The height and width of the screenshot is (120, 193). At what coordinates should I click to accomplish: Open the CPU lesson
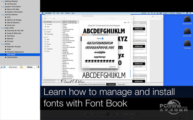coord(9,17)
